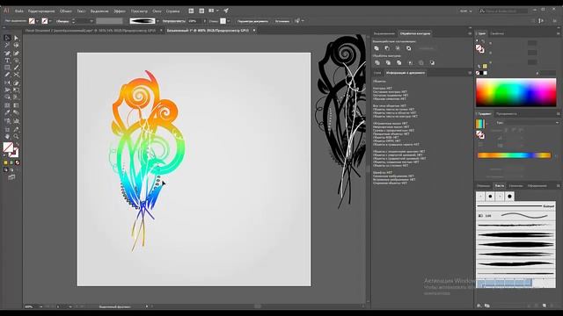Click the Change Screen Mode icon
The width and height of the screenshot is (563, 316).
[x=11, y=177]
